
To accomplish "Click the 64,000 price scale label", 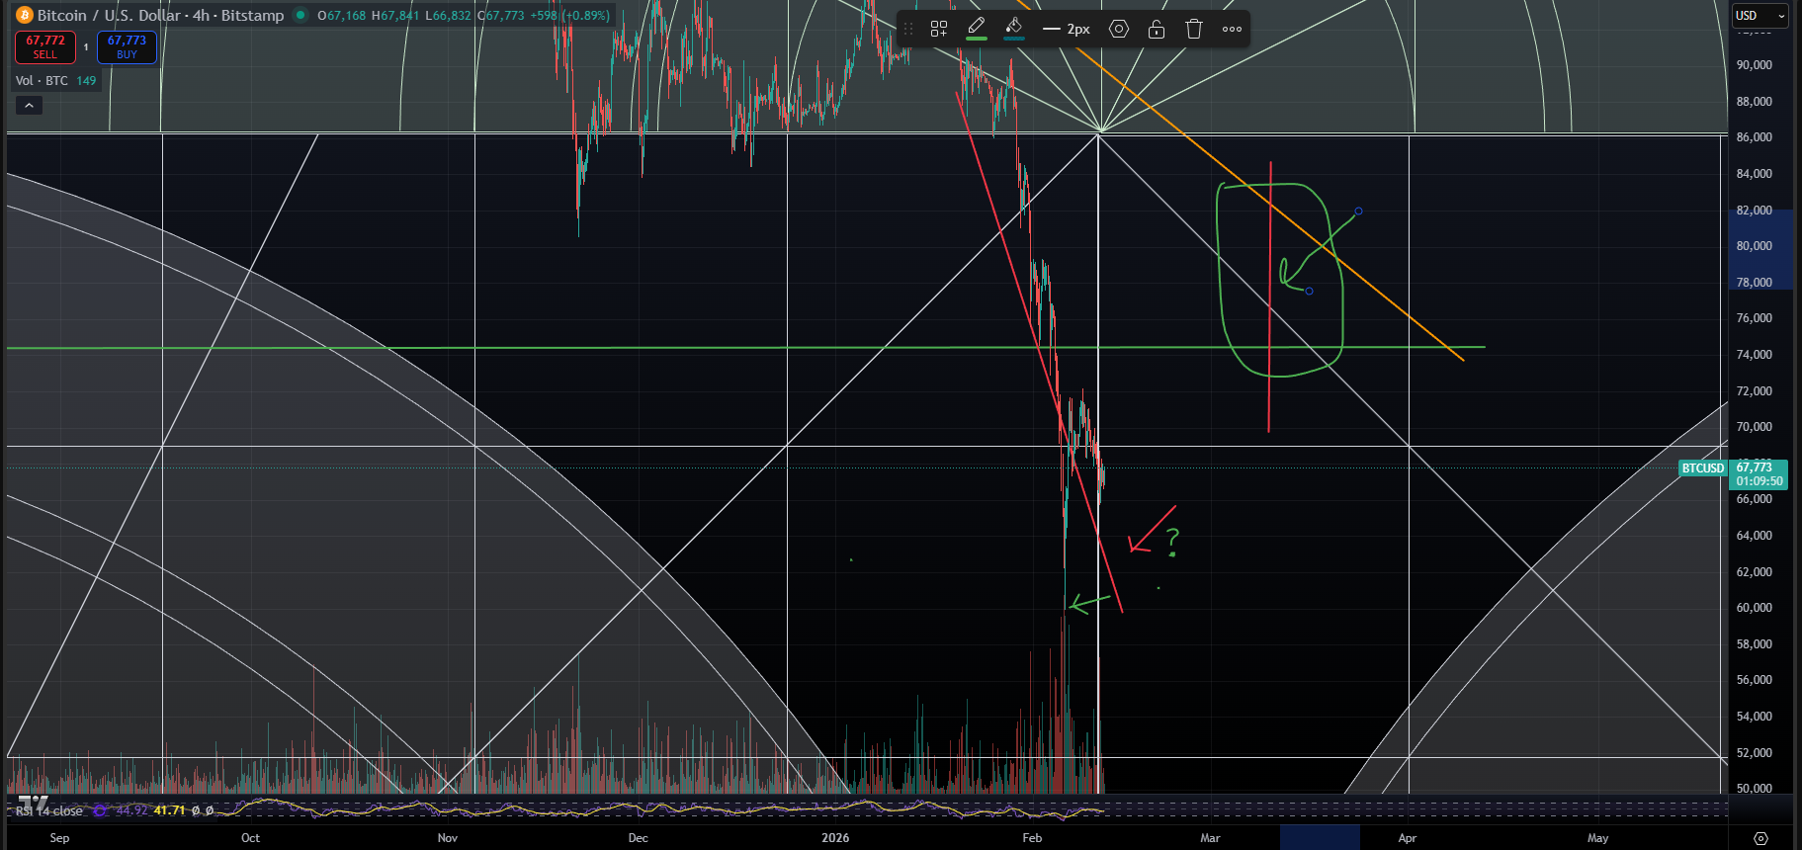I will click(1754, 535).
